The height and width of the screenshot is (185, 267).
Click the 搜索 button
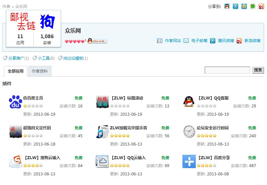click(258, 70)
